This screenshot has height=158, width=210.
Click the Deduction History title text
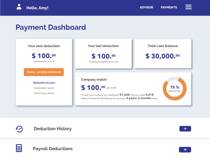coord(52,129)
